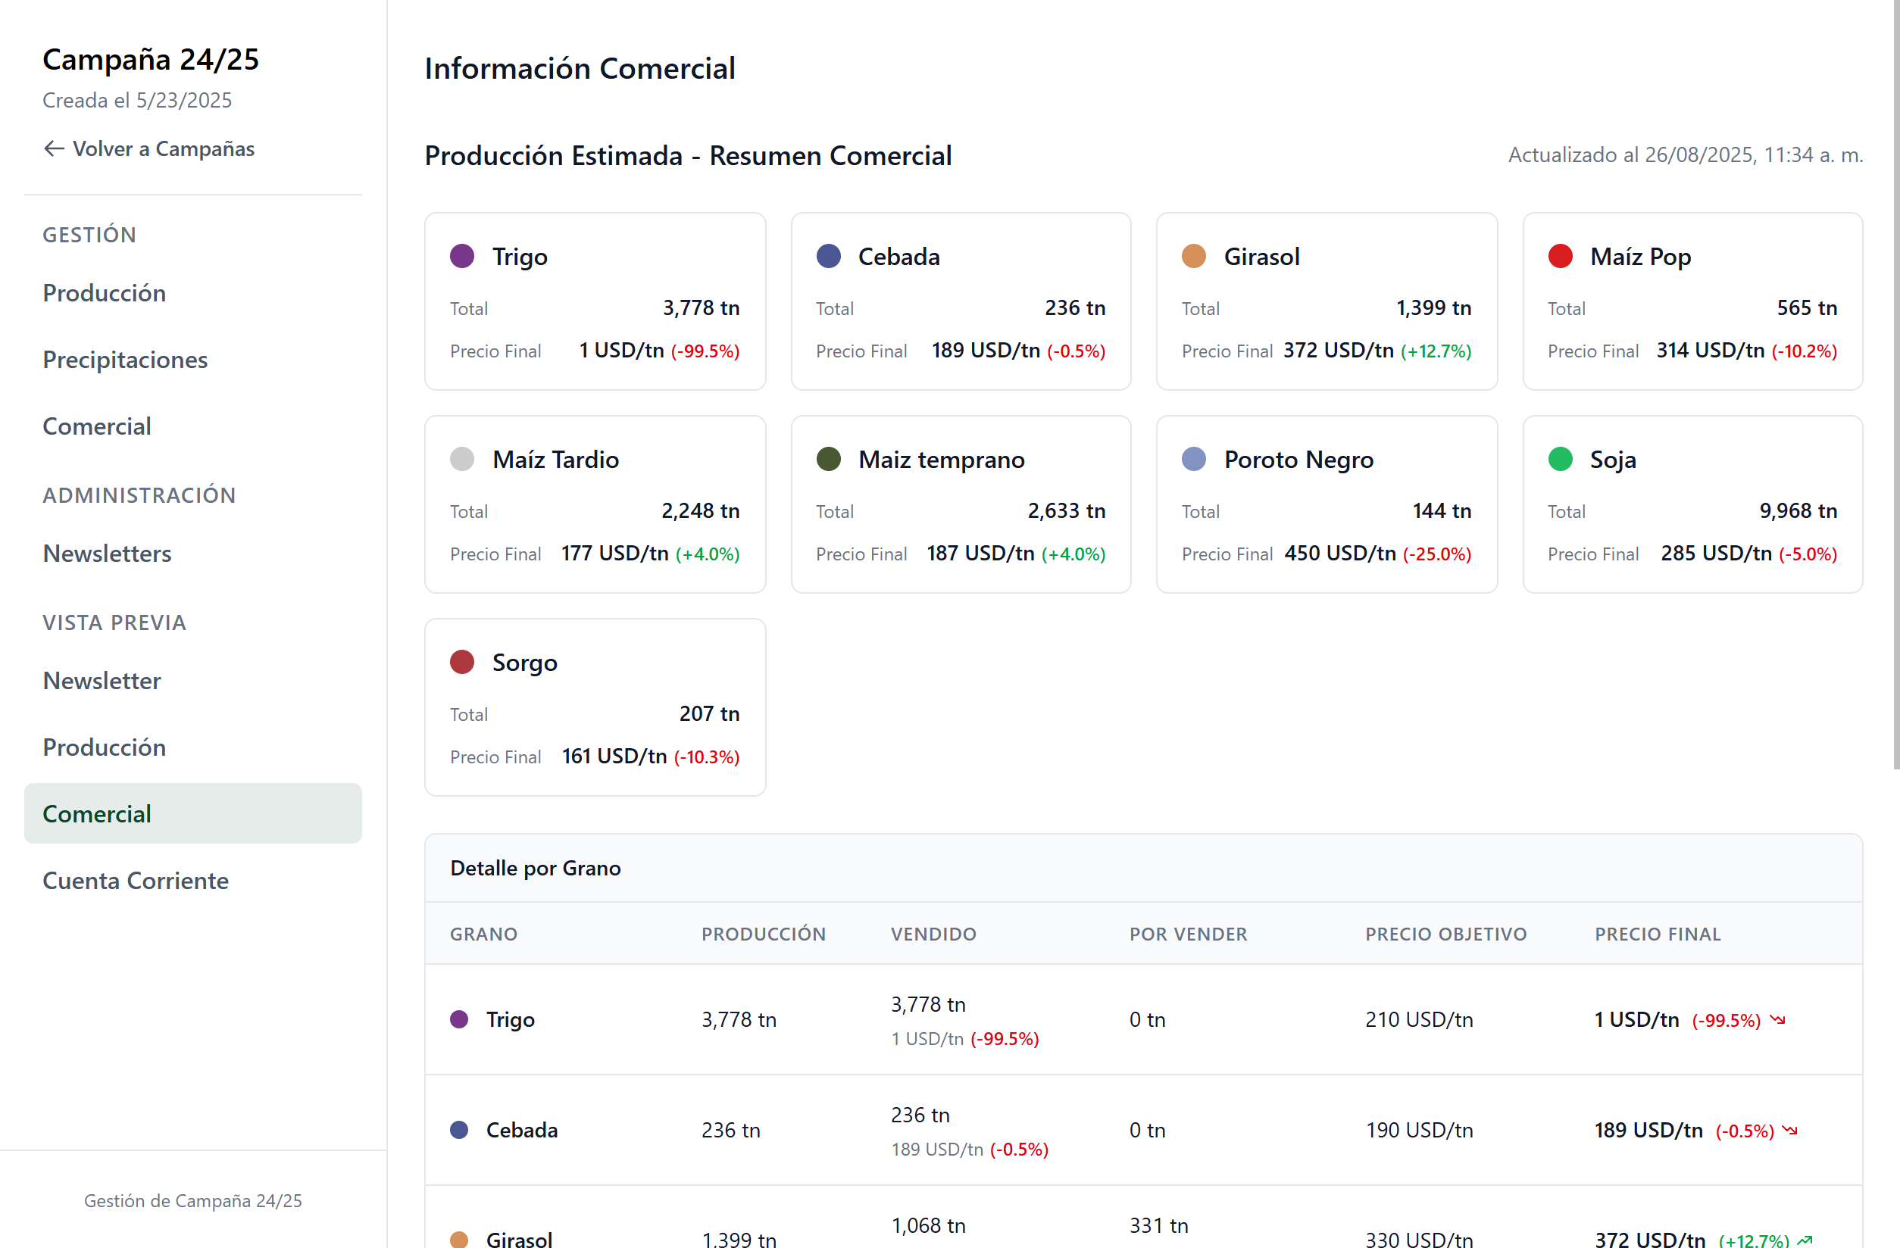The height and width of the screenshot is (1248, 1900).
Task: Open Producción under Gestión section
Action: (x=105, y=293)
